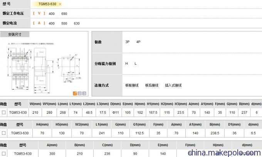This screenshot has height=157, width=262.
Task: Click the B(mm) value 237
Action: [244, 113]
